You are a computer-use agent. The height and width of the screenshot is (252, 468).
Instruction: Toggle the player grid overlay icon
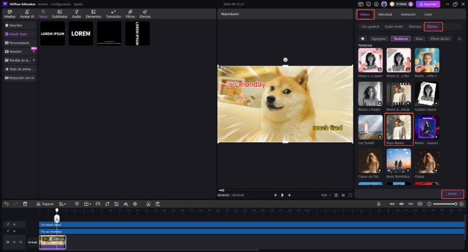343,195
